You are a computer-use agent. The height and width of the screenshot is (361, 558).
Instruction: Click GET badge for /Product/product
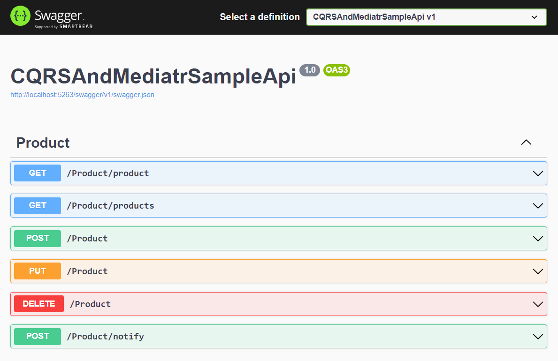point(38,173)
